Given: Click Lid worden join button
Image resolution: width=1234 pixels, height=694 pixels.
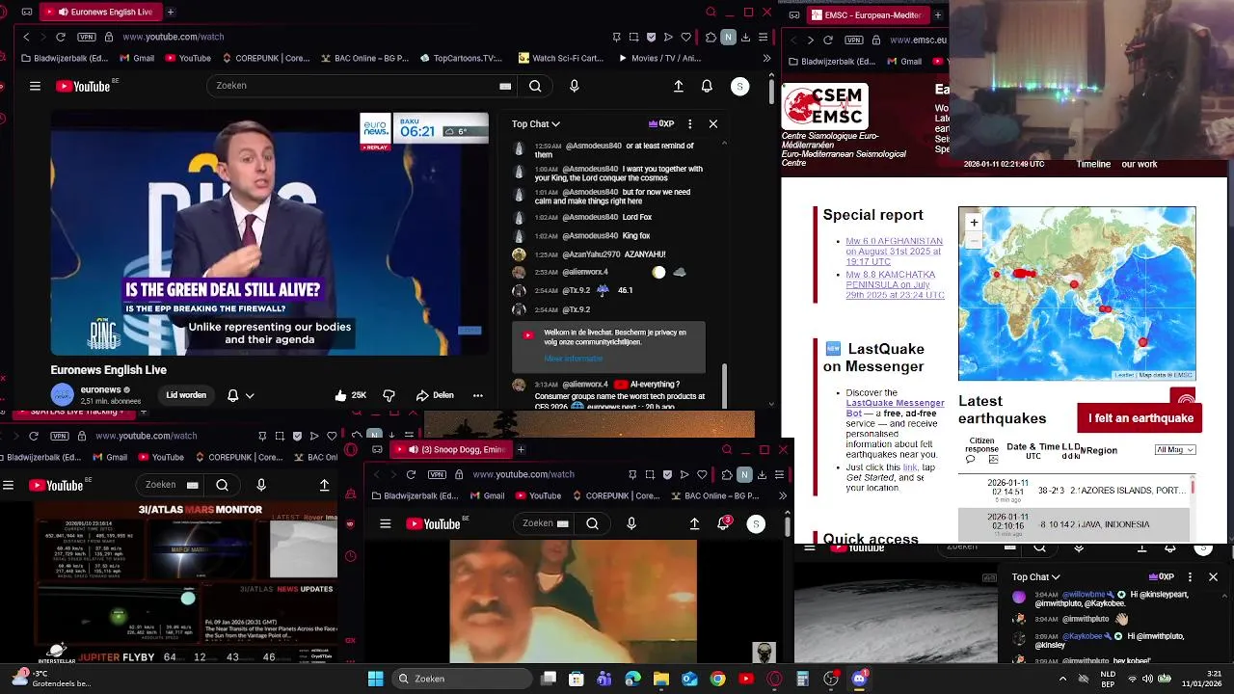Looking at the screenshot, I should click(x=186, y=395).
